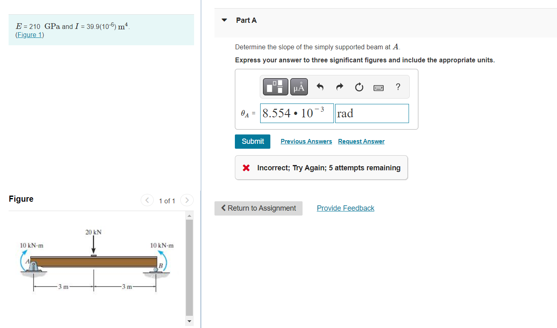
Task: Open the Figure 1 link
Action: coord(29,35)
